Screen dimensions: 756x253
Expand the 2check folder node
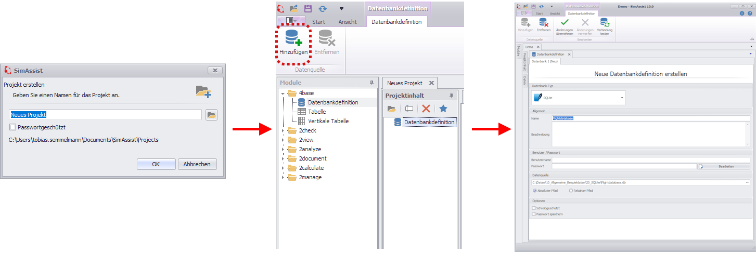click(283, 131)
